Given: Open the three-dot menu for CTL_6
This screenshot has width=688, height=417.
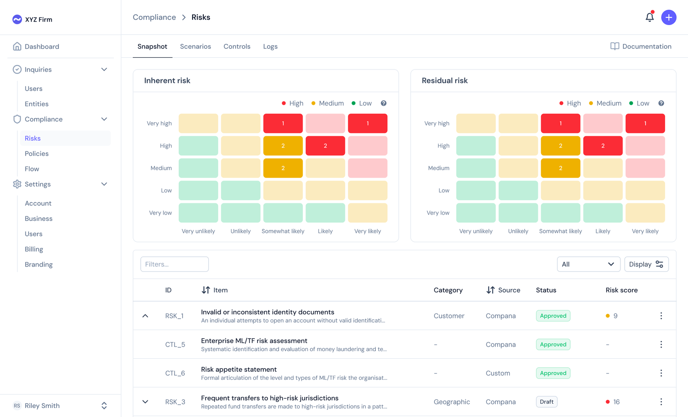Looking at the screenshot, I should 661,373.
